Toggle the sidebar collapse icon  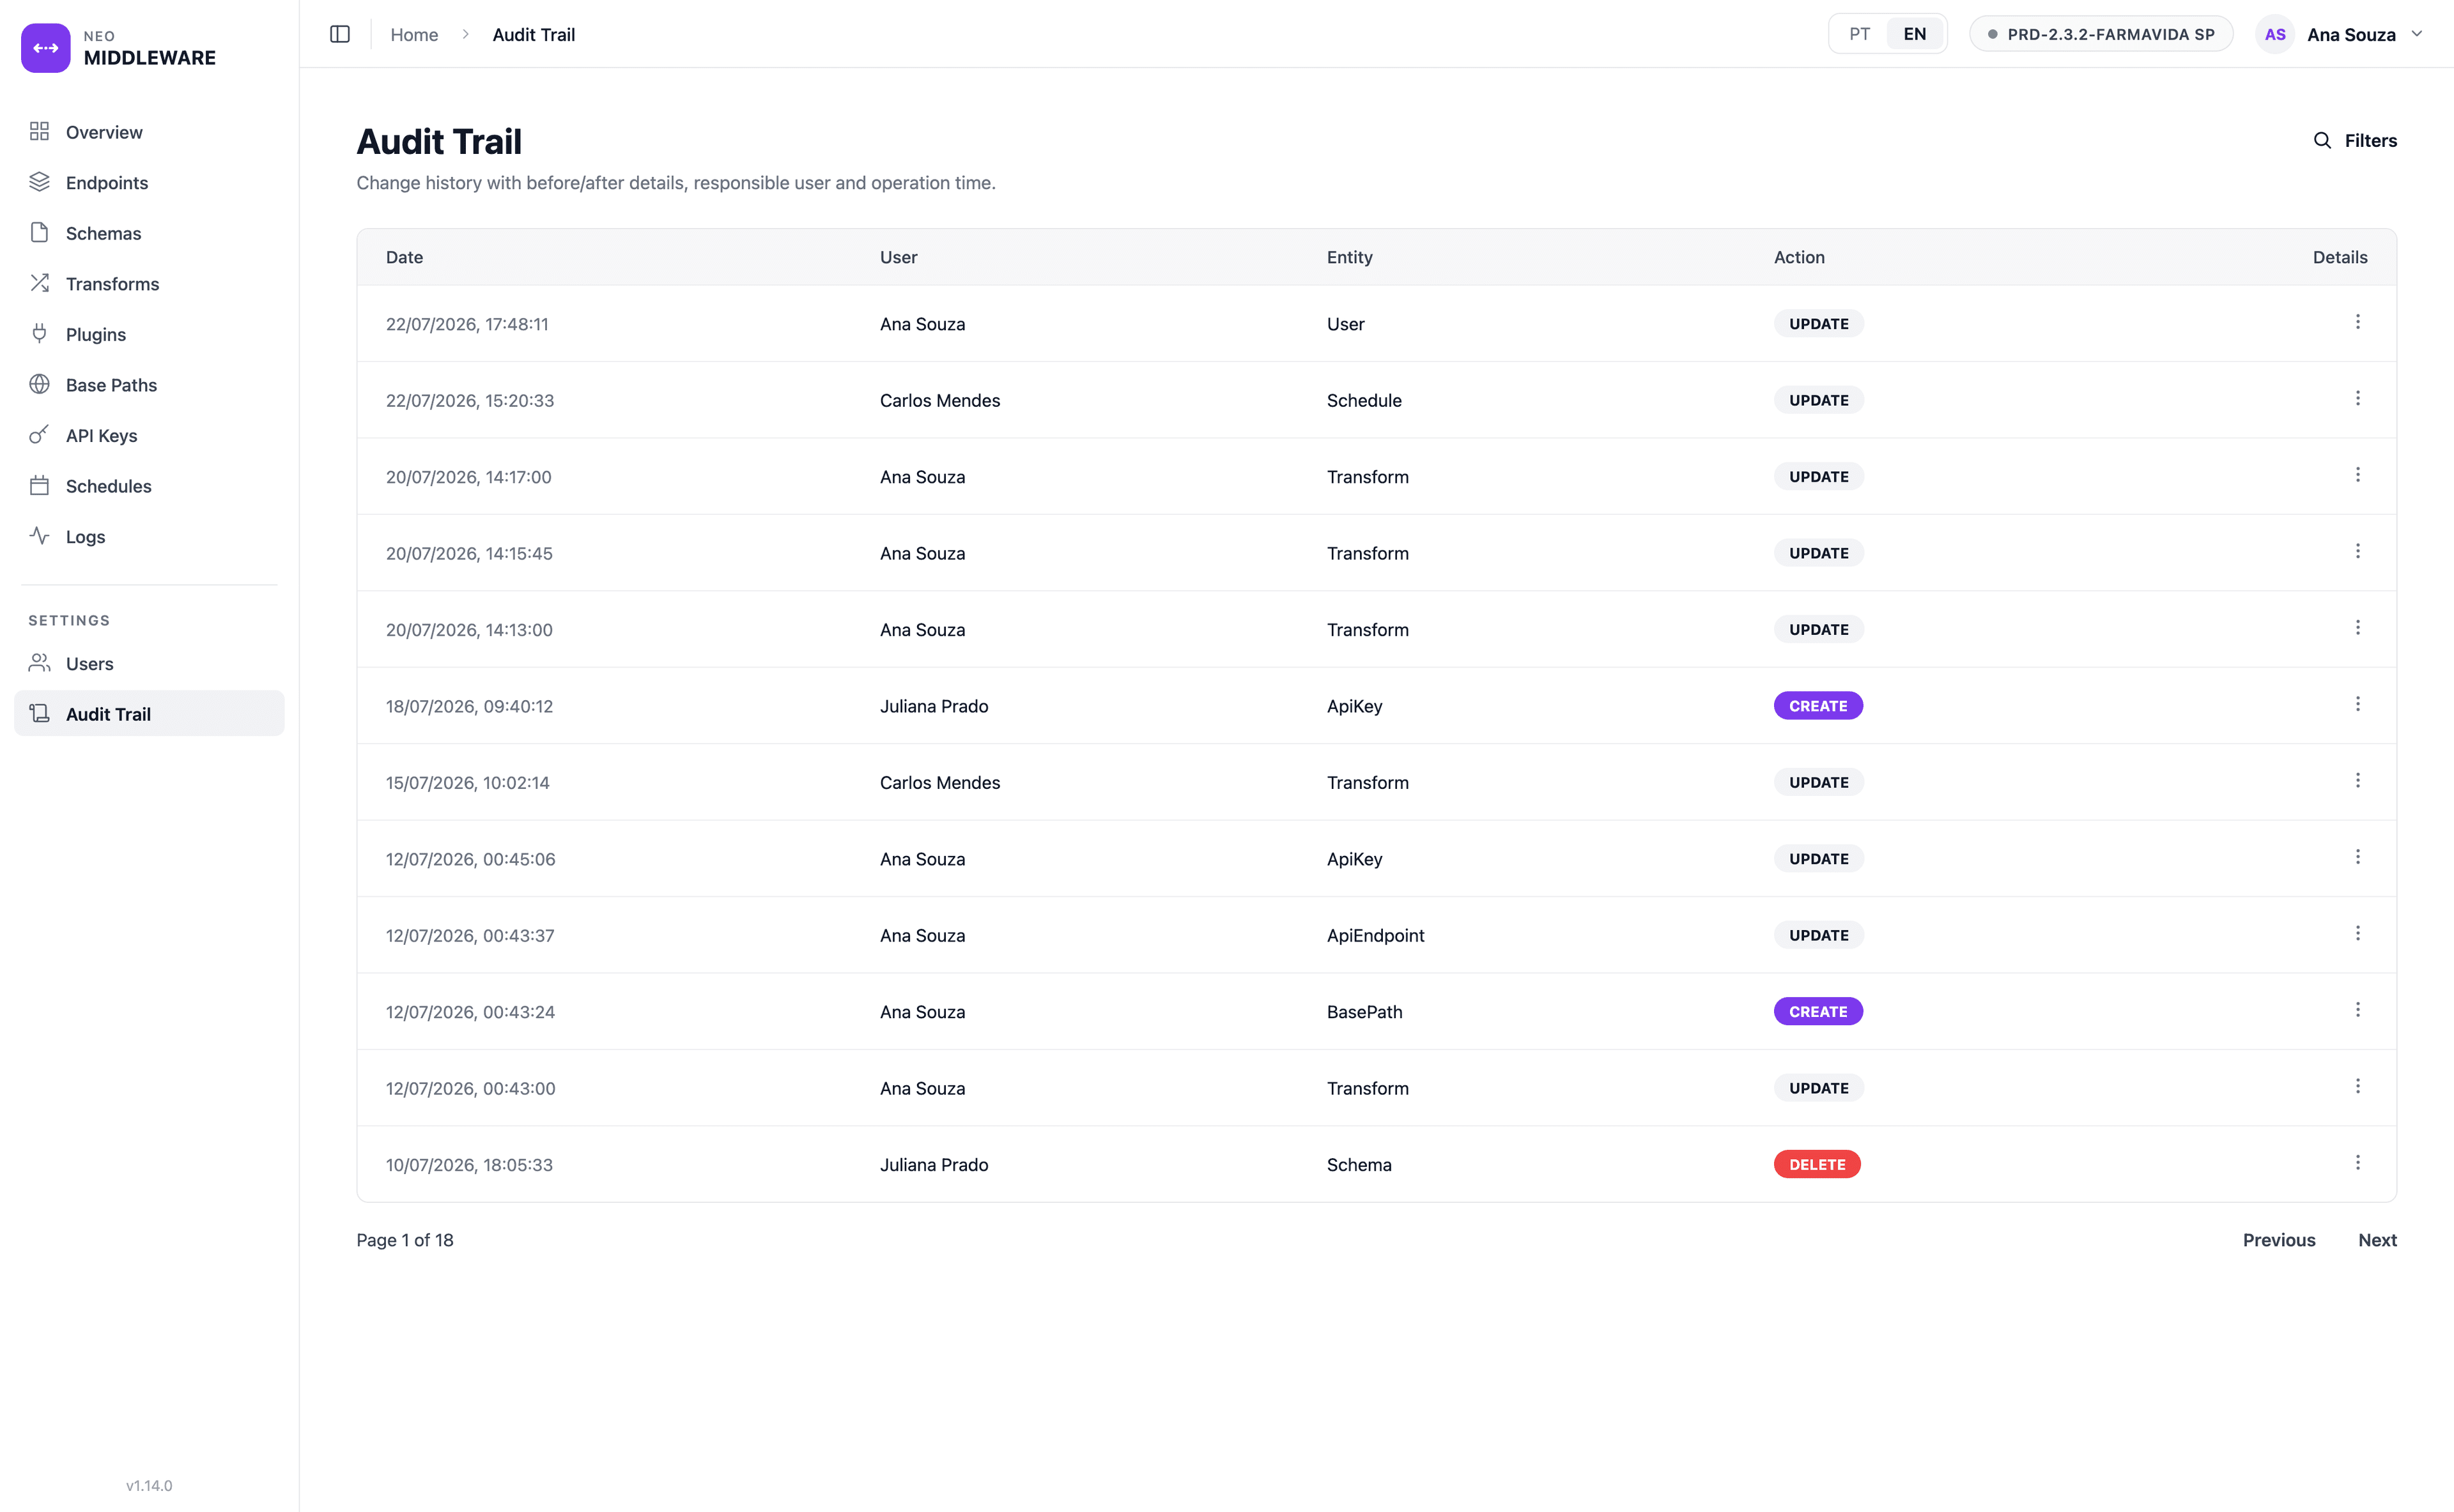(x=340, y=34)
